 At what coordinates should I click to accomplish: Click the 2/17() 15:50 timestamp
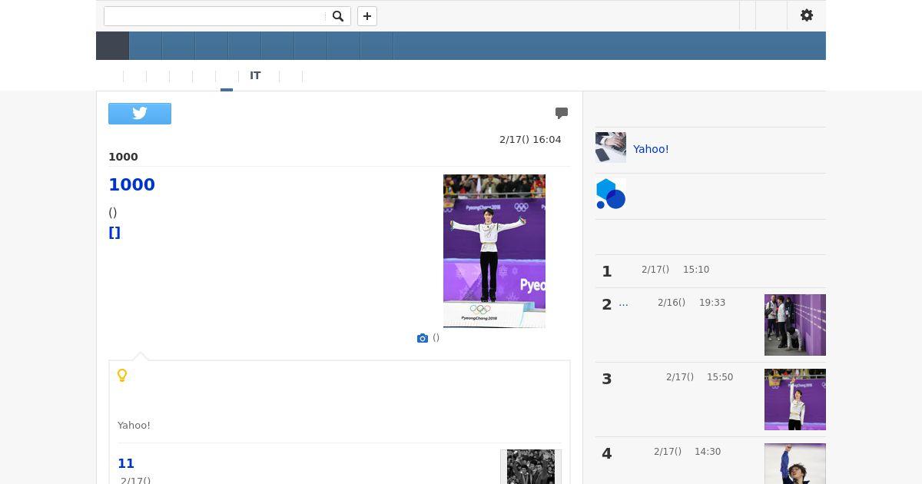699,377
